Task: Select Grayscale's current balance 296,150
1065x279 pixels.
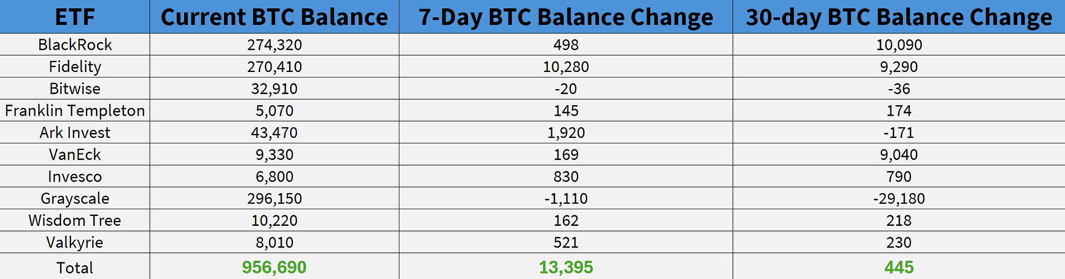Action: [275, 198]
